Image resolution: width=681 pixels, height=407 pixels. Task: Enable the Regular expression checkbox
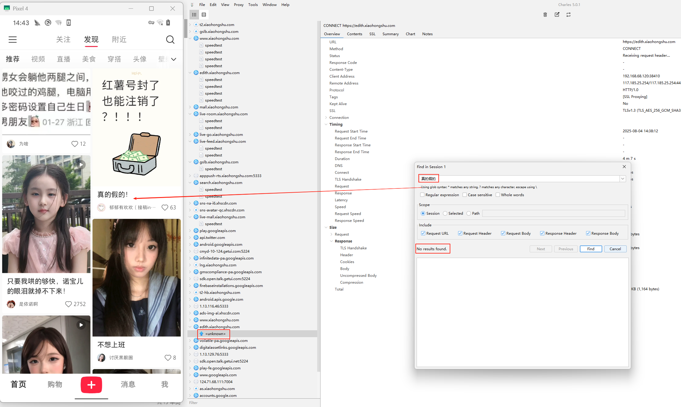(422, 195)
